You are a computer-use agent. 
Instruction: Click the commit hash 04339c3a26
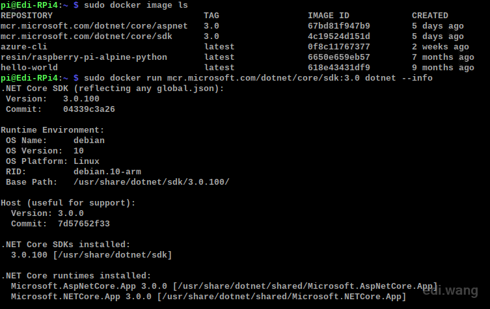pyautogui.click(x=89, y=109)
